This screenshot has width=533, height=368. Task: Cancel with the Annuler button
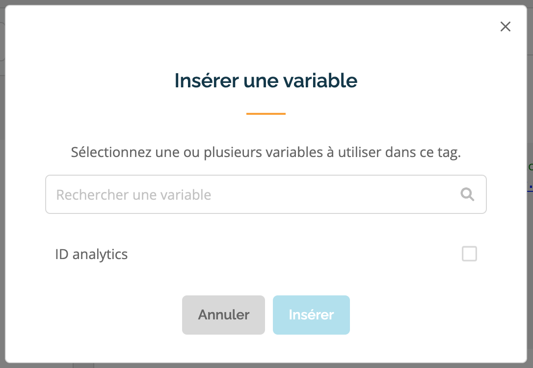(x=223, y=315)
